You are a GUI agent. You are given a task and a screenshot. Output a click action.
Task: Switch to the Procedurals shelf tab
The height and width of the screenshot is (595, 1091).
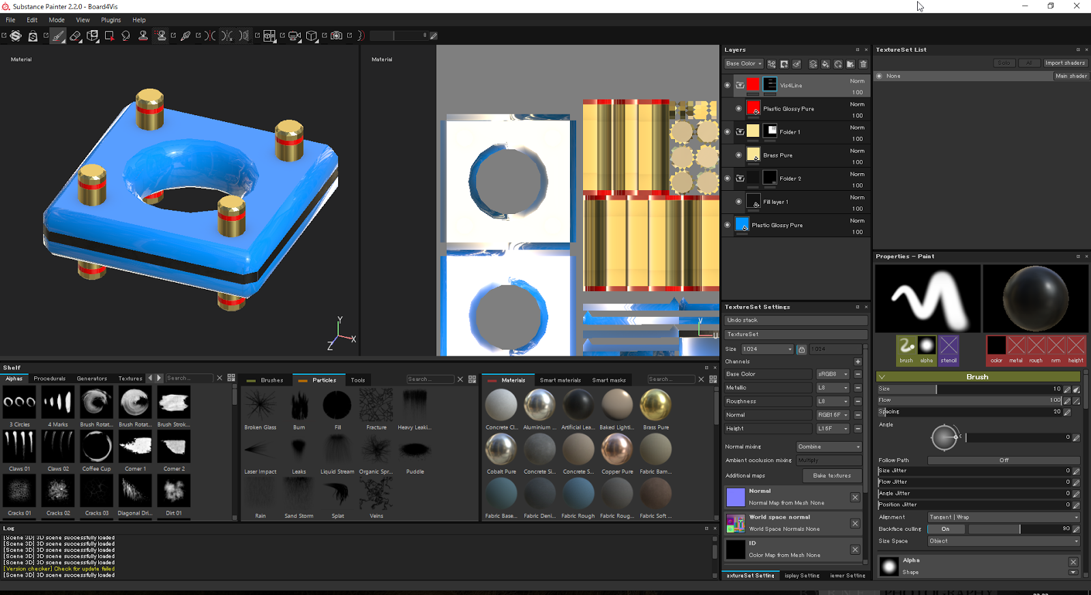tap(50, 378)
